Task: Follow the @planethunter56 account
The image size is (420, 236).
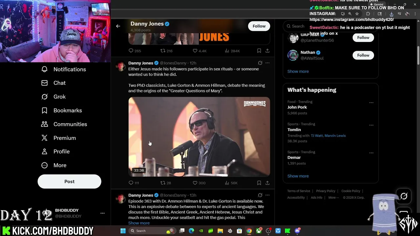Action: (363, 38)
